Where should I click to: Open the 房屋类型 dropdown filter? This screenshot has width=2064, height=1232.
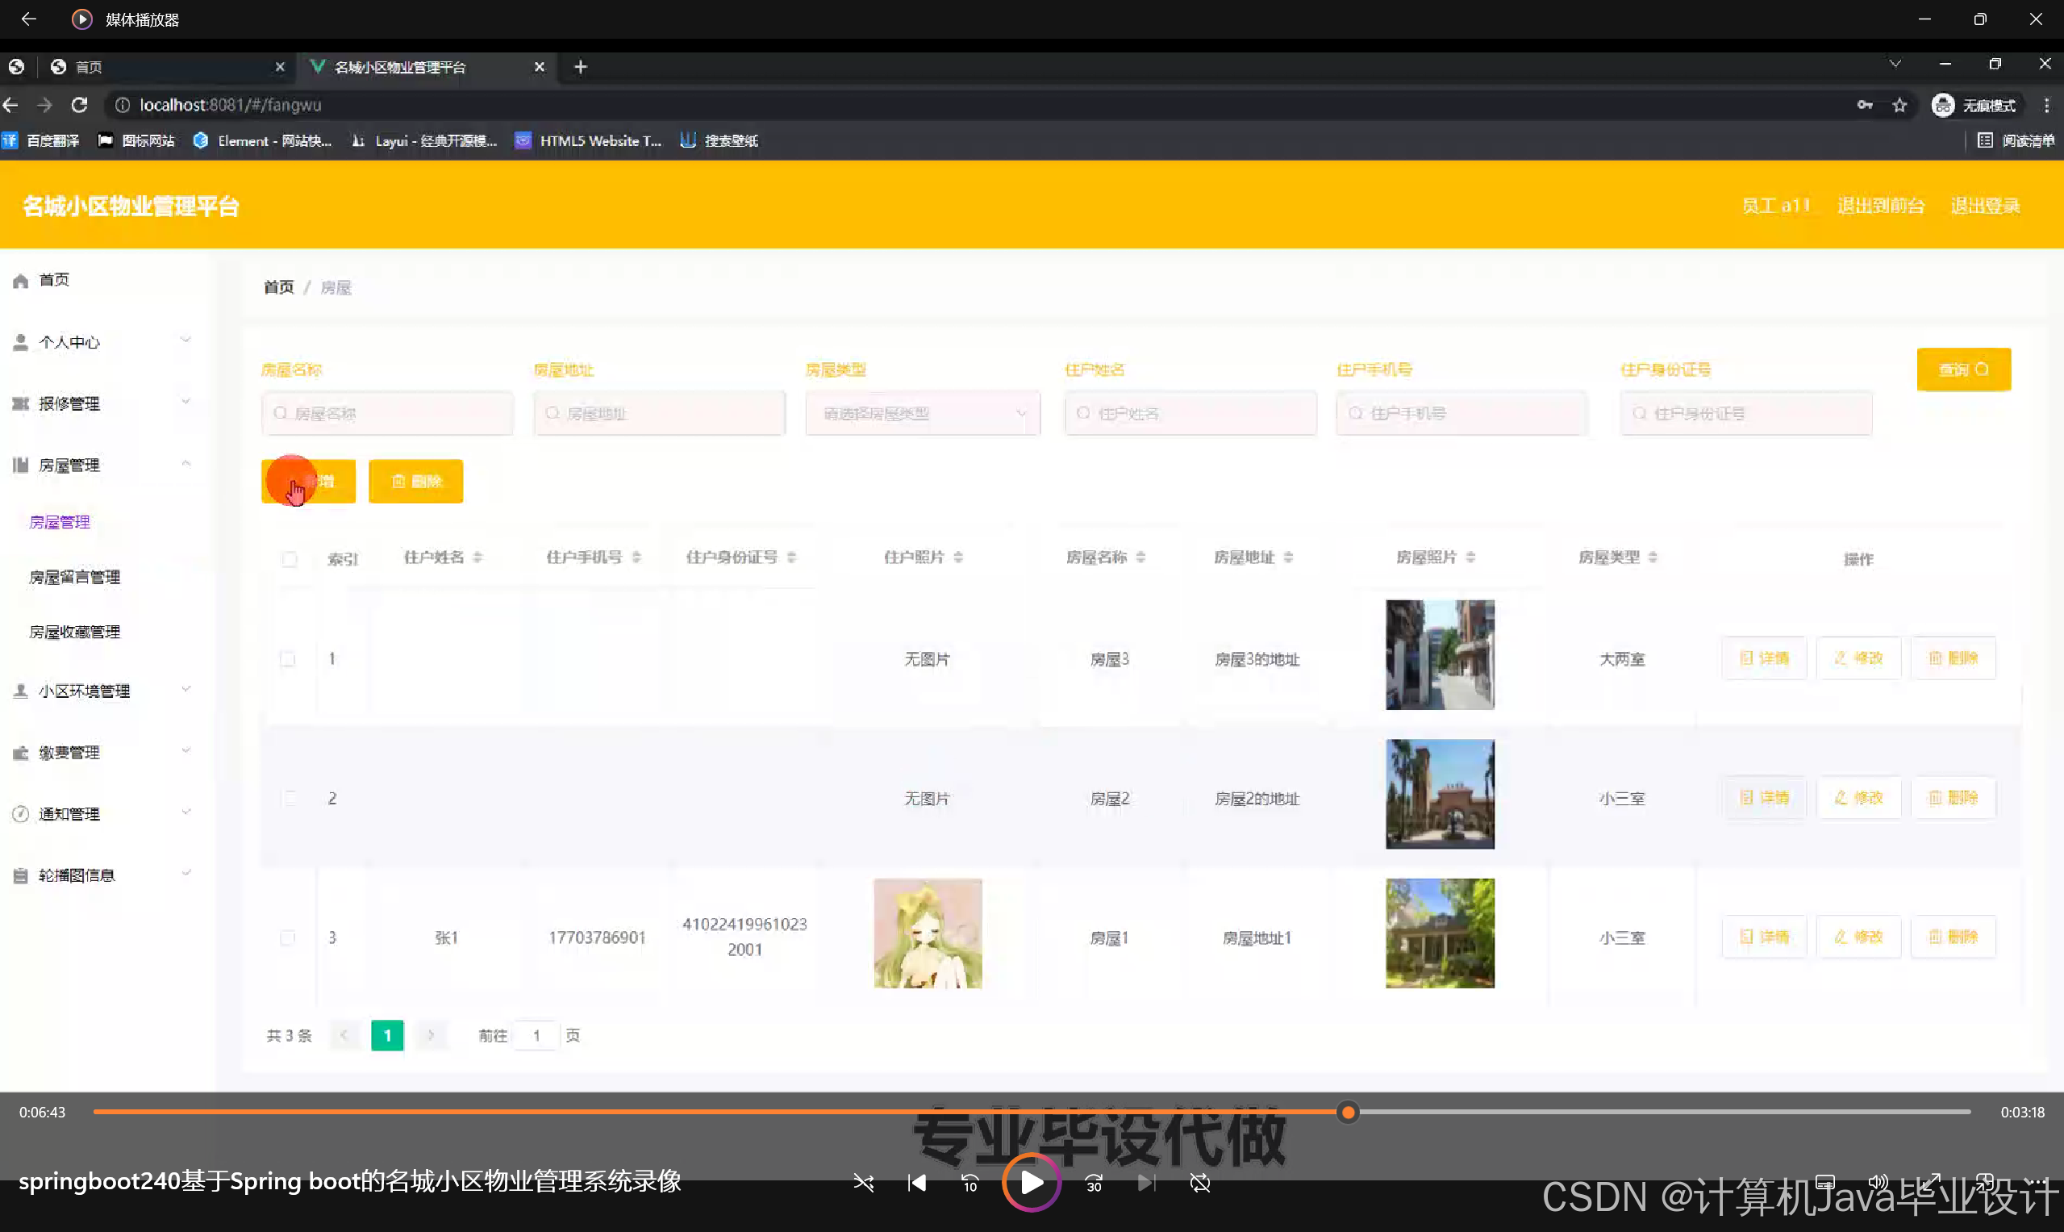[x=922, y=413]
